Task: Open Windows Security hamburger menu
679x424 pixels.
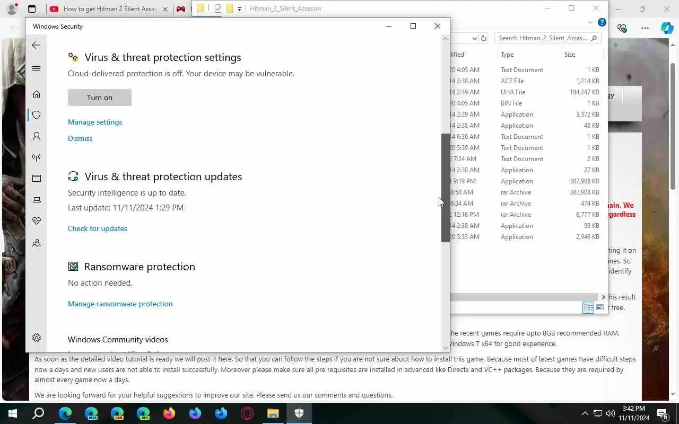Action: point(36,68)
